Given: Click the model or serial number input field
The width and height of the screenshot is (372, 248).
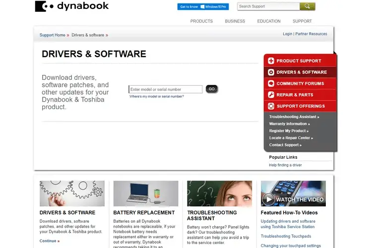Looking at the screenshot, I should (165, 89).
